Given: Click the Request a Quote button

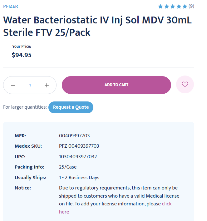Looking at the screenshot, I should pos(71,107).
